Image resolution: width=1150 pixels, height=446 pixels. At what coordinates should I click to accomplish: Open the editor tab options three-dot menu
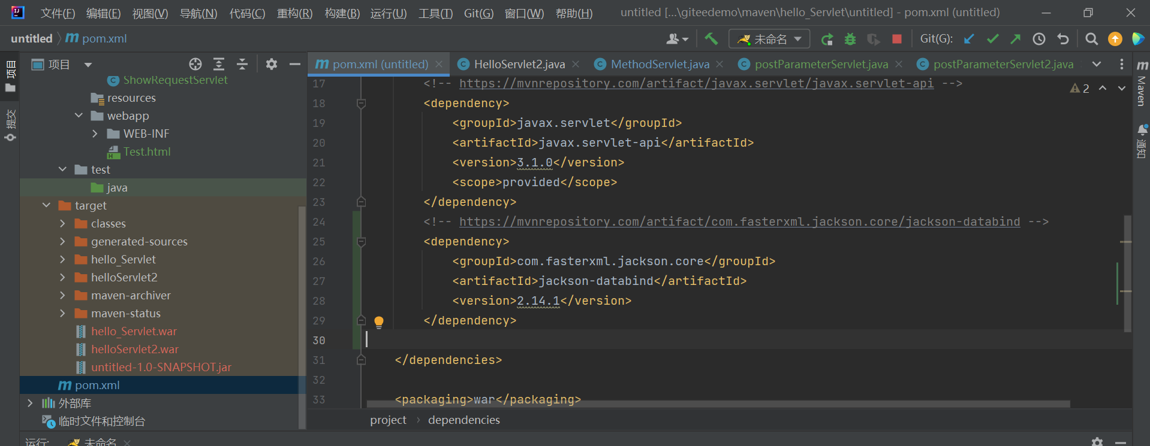(x=1122, y=64)
